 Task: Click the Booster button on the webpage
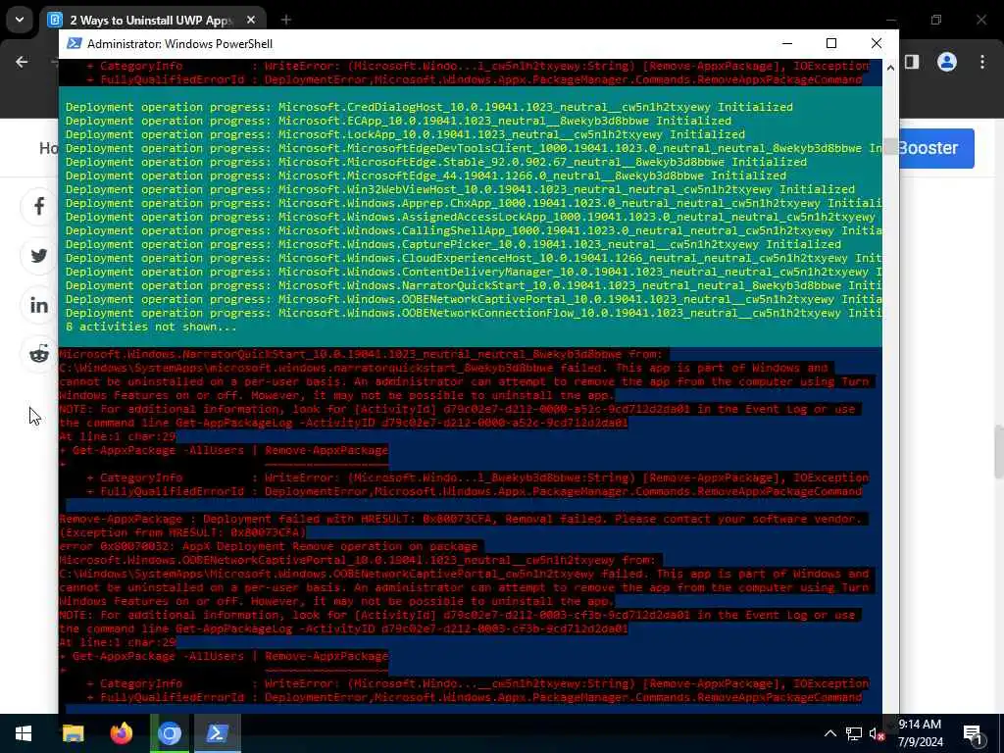pyautogui.click(x=936, y=148)
